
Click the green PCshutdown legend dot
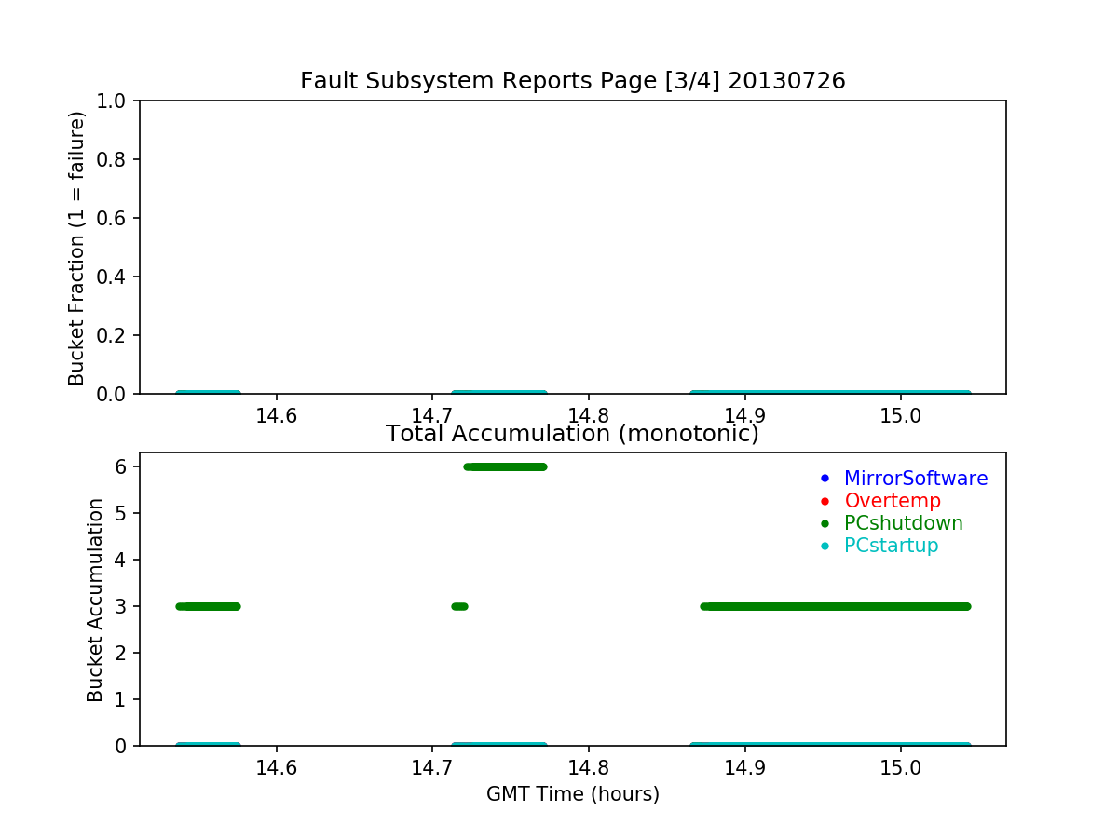pyautogui.click(x=824, y=523)
